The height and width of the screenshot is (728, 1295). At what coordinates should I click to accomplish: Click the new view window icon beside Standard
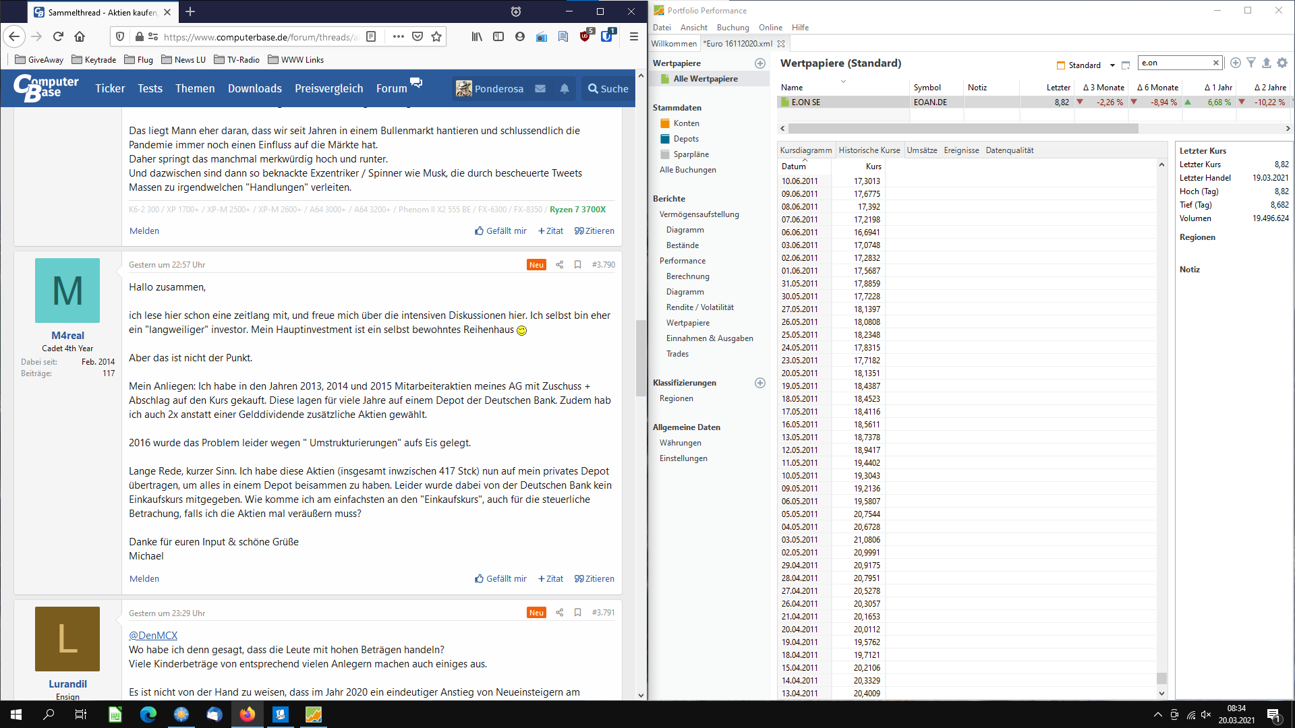click(1126, 65)
